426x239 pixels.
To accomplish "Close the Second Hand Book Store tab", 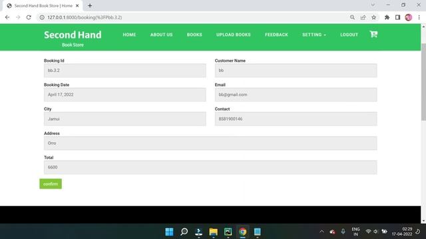I will tap(77, 6).
